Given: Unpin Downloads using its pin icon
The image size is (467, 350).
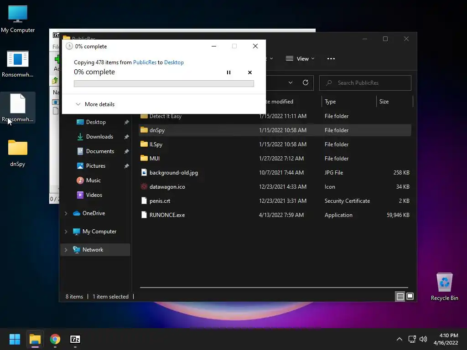Looking at the screenshot, I should [x=127, y=137].
